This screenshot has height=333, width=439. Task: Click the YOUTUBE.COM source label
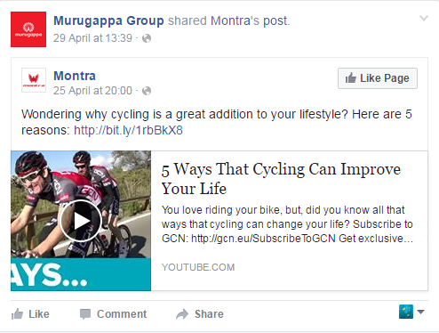click(x=198, y=267)
